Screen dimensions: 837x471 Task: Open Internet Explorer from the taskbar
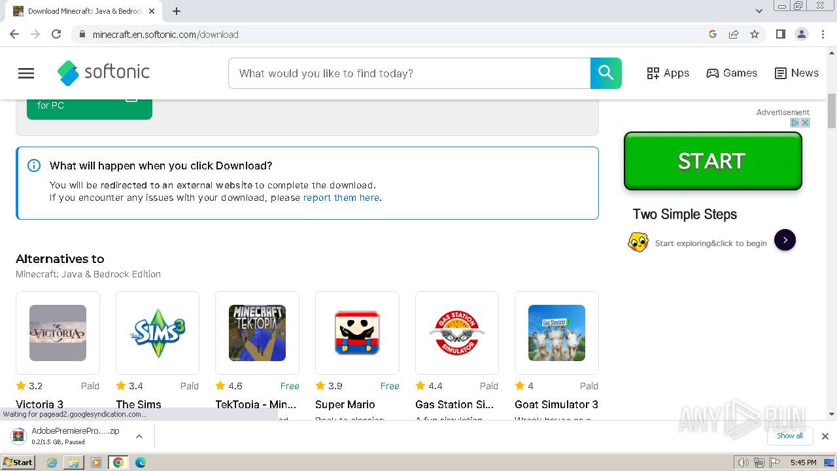coord(52,462)
